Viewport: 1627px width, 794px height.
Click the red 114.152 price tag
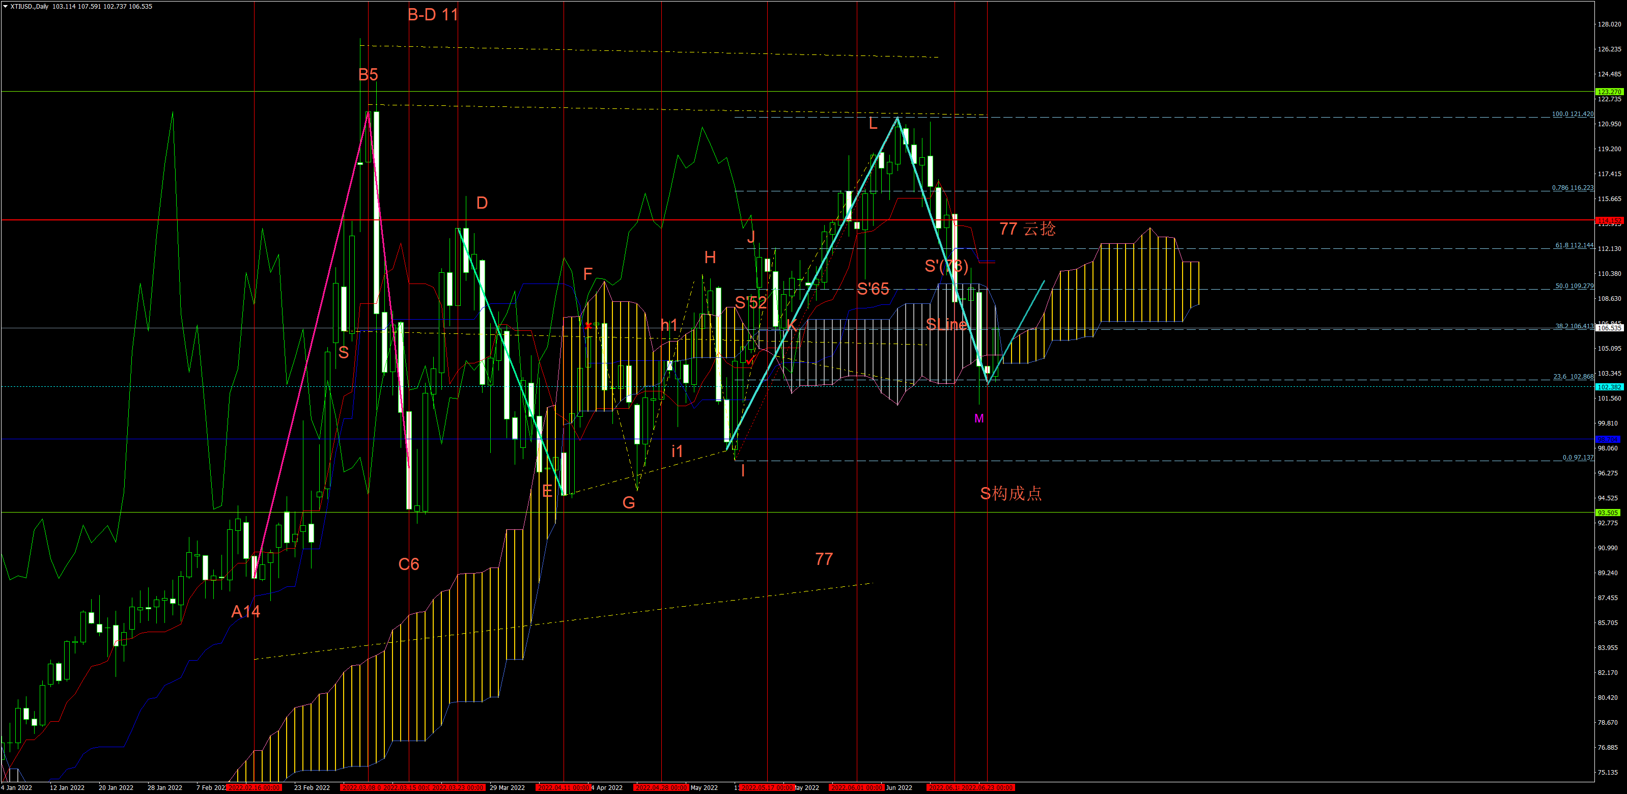(x=1609, y=220)
